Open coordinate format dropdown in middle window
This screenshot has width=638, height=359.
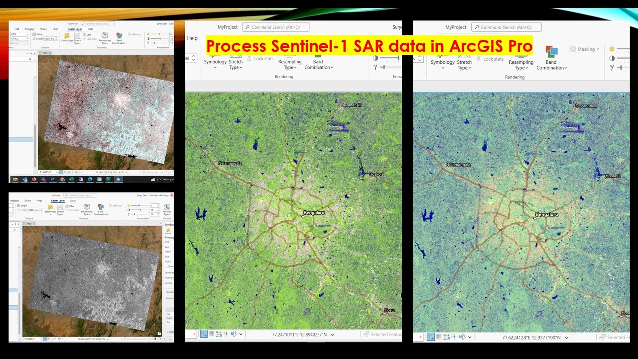click(332, 334)
